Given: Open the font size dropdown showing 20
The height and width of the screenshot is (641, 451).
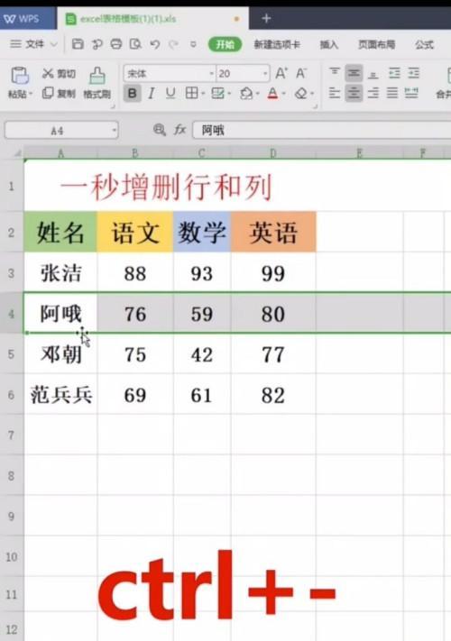Looking at the screenshot, I should [x=265, y=74].
